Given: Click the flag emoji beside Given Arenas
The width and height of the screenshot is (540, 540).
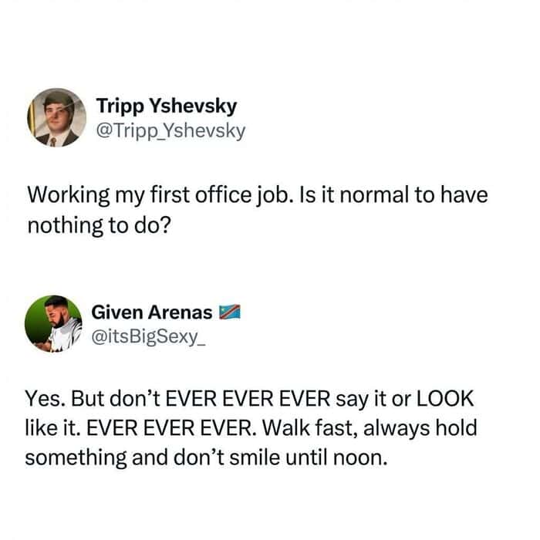Looking at the screenshot, I should click(230, 312).
